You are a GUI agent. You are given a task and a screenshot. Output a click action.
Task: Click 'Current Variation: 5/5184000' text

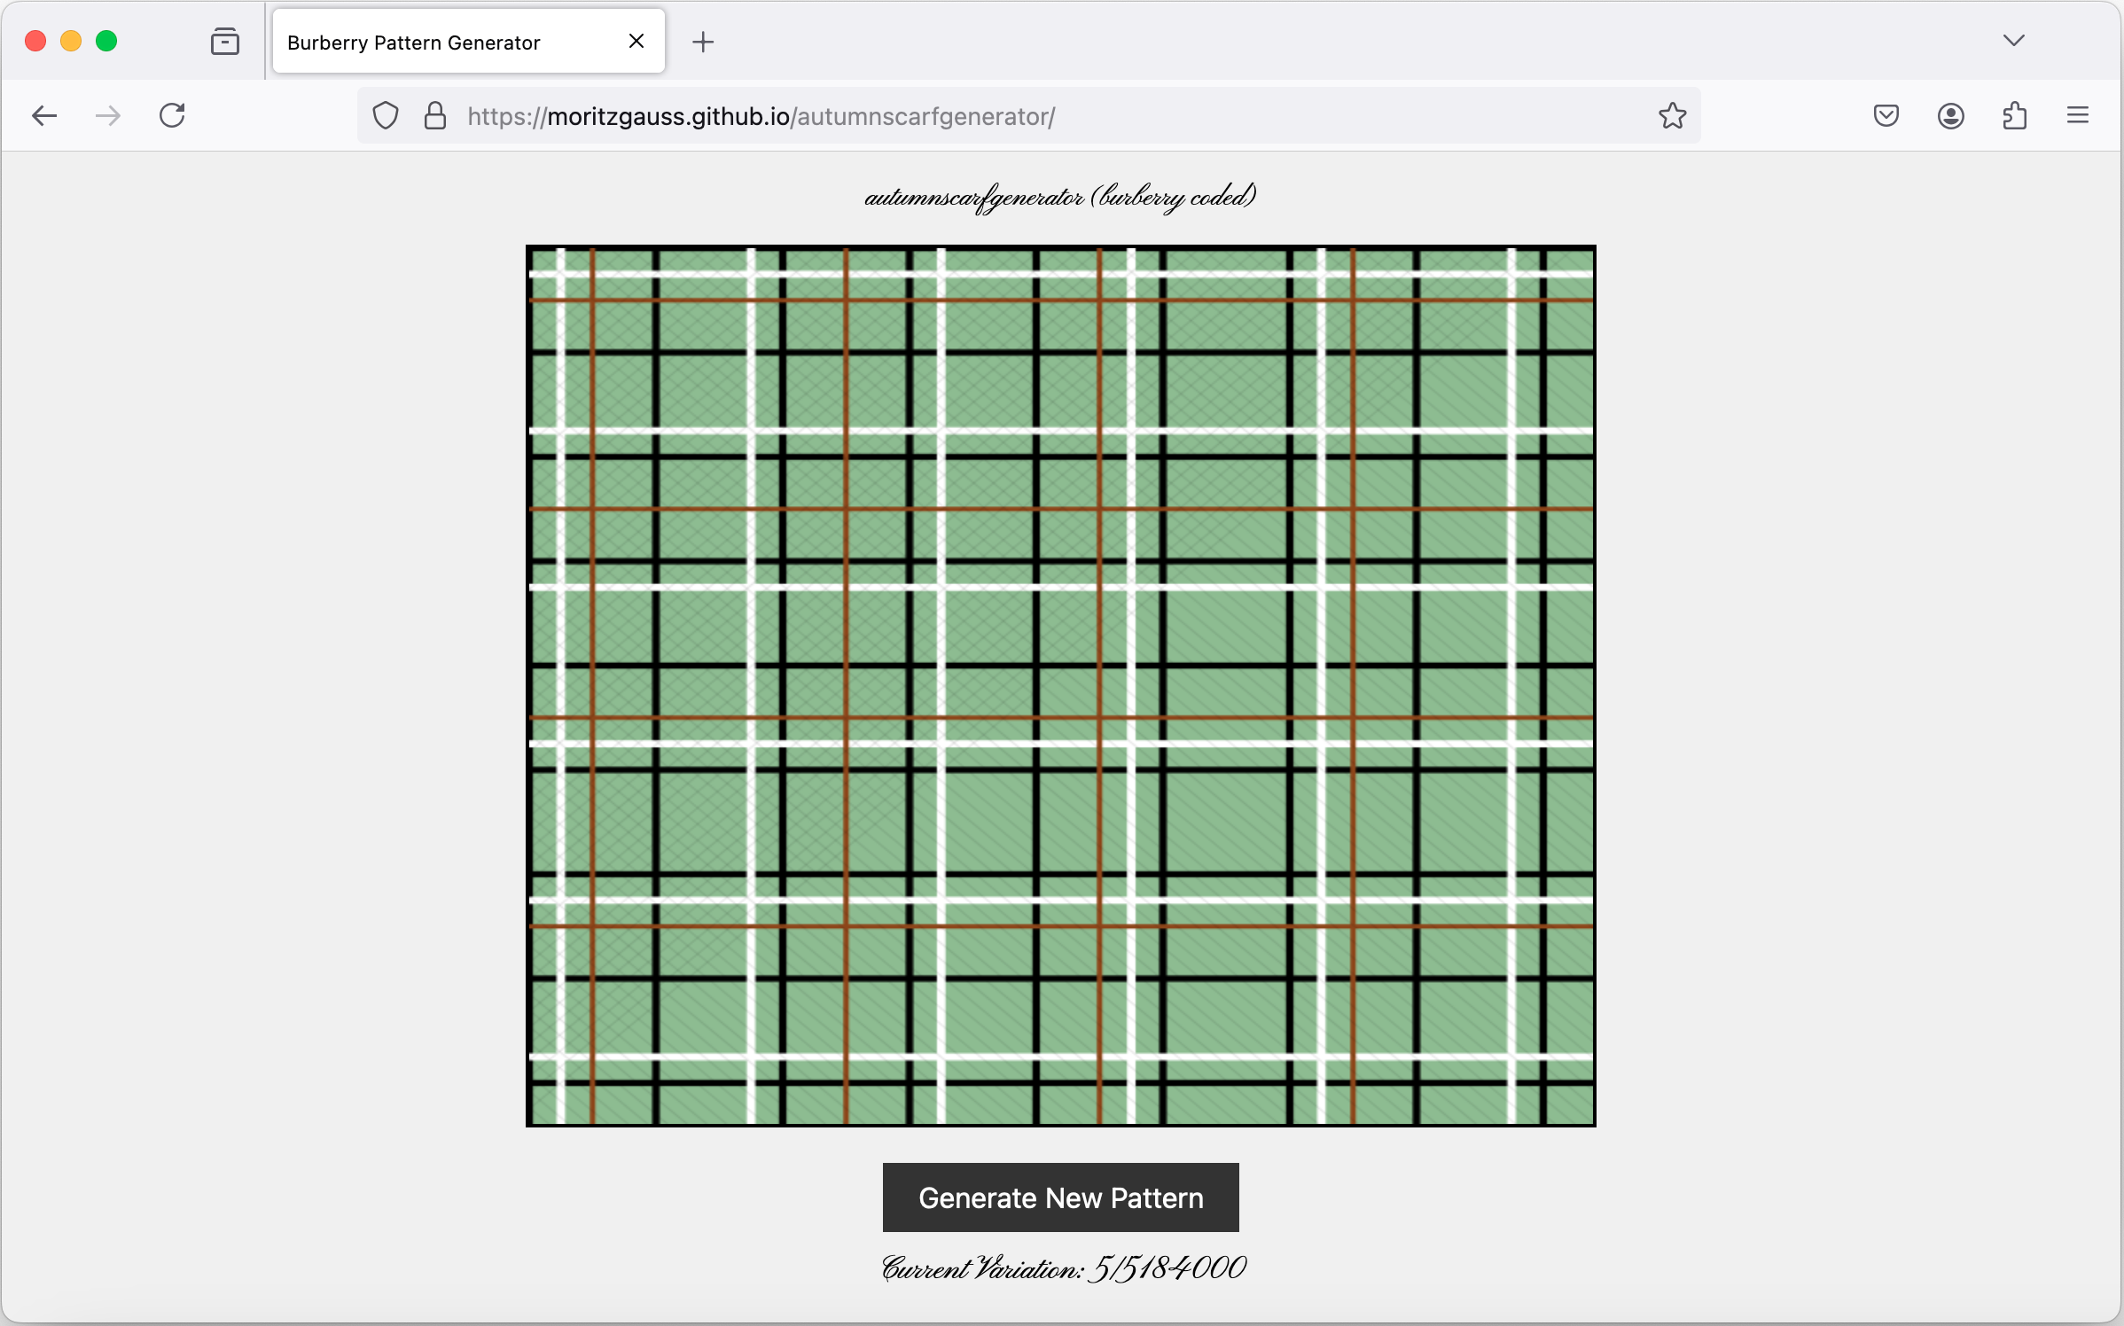tap(1064, 1268)
